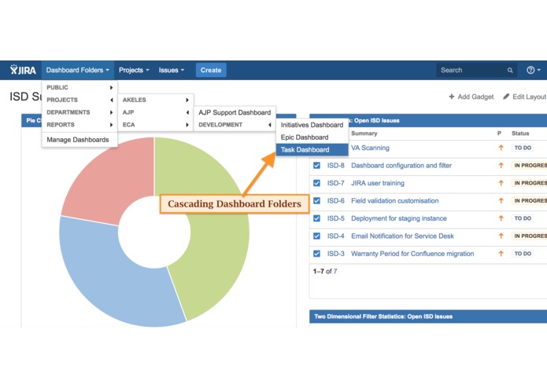The height and width of the screenshot is (388, 547).
Task: Open JIRA user training link
Action: [x=378, y=183]
